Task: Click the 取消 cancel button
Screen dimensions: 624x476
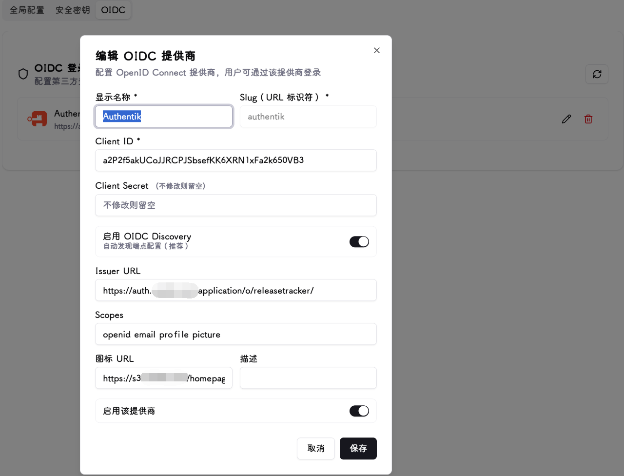Action: [316, 449]
